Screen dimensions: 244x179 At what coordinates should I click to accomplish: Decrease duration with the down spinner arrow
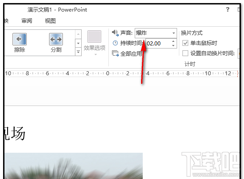click(174, 46)
